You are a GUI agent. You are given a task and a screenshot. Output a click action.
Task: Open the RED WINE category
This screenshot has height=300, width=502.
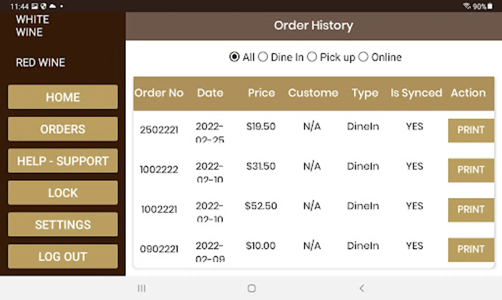pyautogui.click(x=40, y=62)
